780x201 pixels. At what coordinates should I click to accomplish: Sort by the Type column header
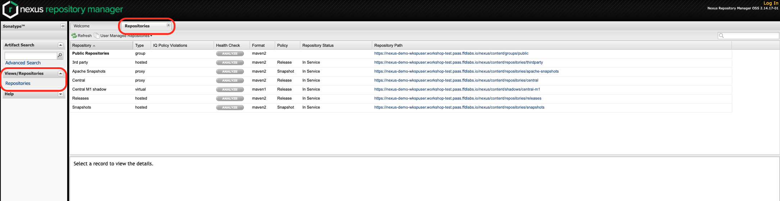(x=142, y=45)
